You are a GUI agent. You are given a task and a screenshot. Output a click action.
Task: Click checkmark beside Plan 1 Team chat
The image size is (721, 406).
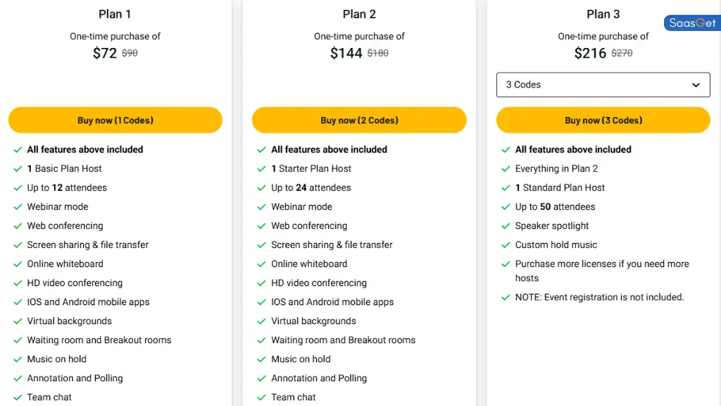[18, 398]
